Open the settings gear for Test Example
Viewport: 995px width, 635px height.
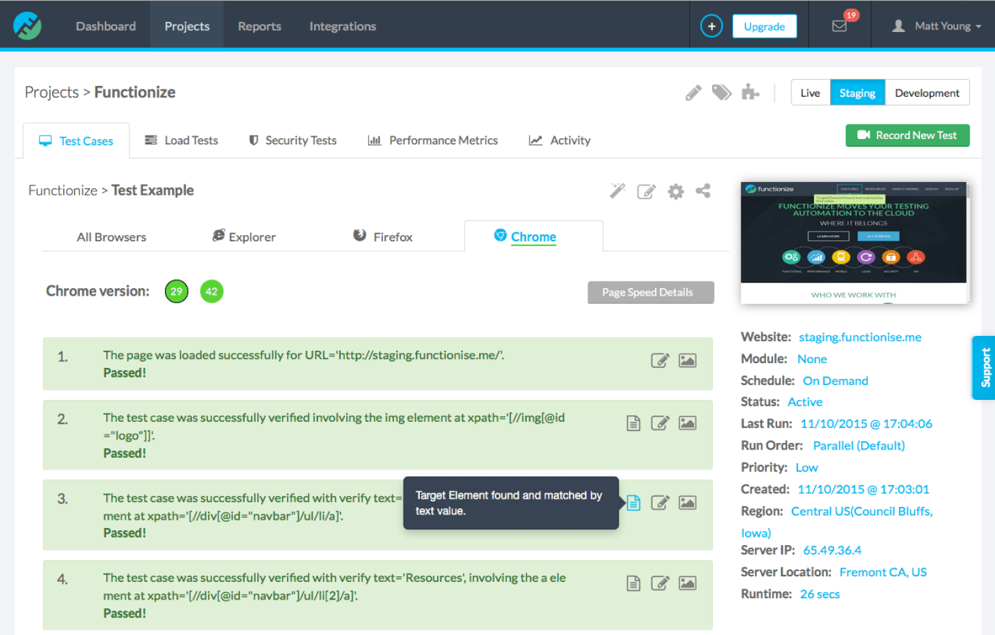point(675,191)
